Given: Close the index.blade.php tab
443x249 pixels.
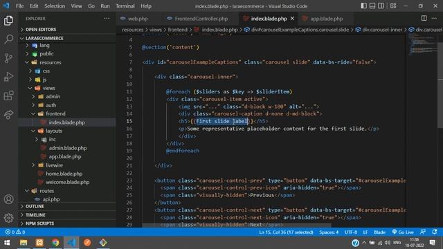Looking at the screenshot, I should (x=292, y=19).
